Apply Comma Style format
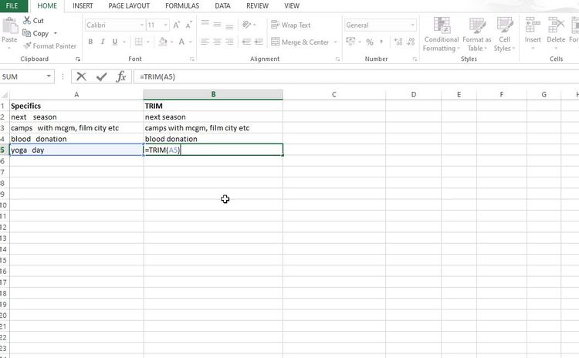579x358 pixels. point(381,42)
